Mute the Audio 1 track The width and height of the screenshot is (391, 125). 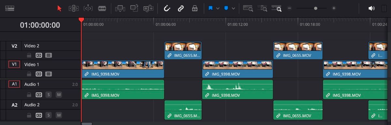coord(59,95)
